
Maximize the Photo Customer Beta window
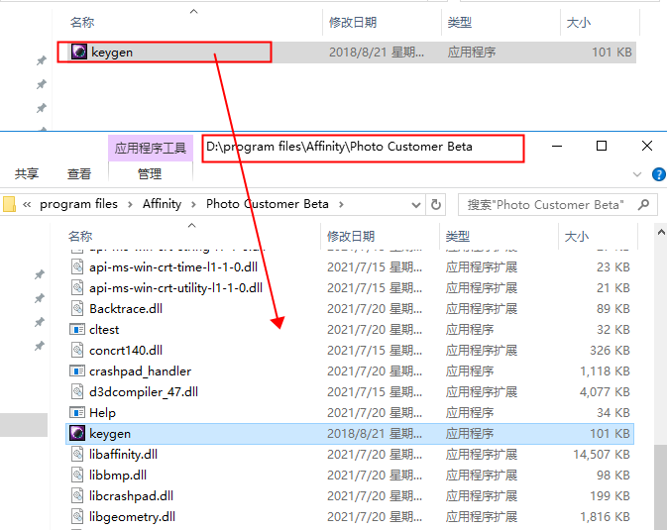click(x=602, y=146)
